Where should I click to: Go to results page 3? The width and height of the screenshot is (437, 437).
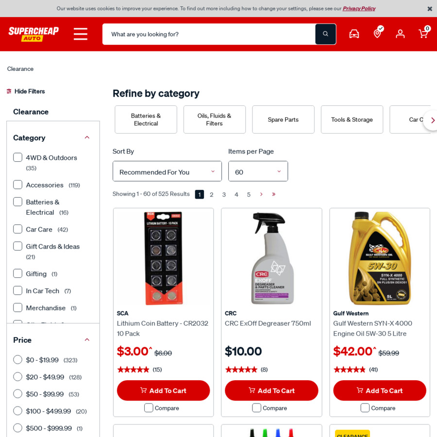[224, 195]
